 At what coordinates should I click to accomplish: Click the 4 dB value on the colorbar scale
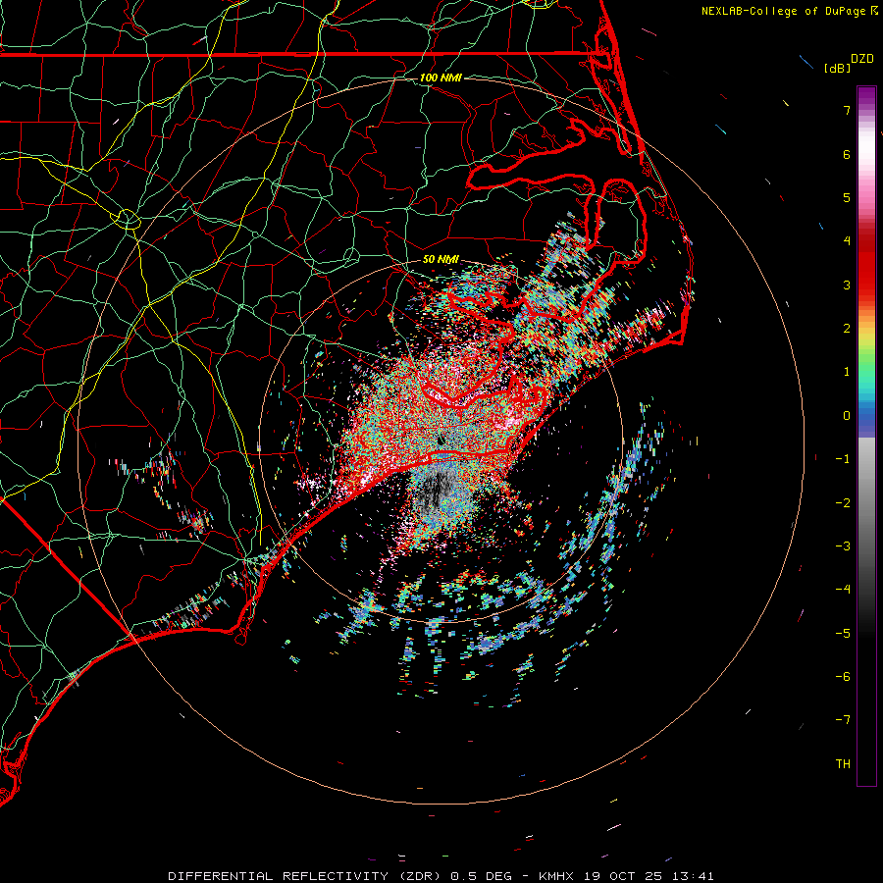click(847, 241)
